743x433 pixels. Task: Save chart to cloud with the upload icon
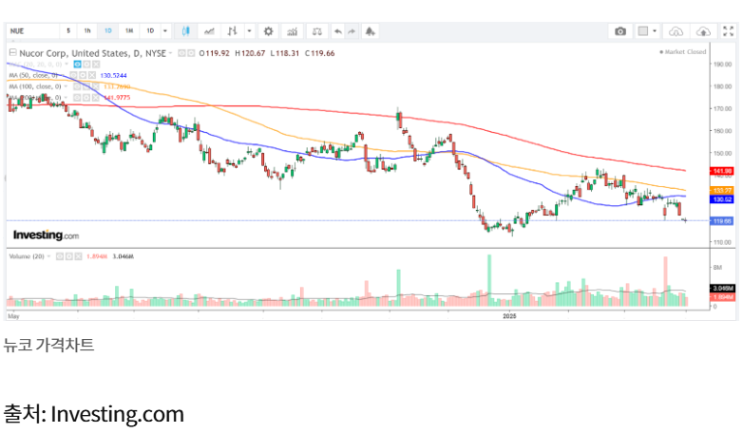click(x=704, y=31)
